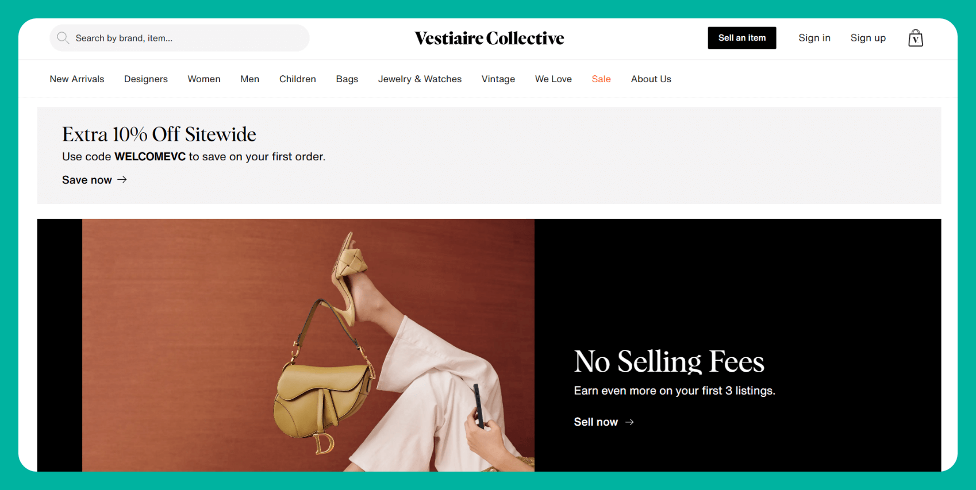Image resolution: width=976 pixels, height=490 pixels.
Task: Open the Bags category
Action: point(347,79)
